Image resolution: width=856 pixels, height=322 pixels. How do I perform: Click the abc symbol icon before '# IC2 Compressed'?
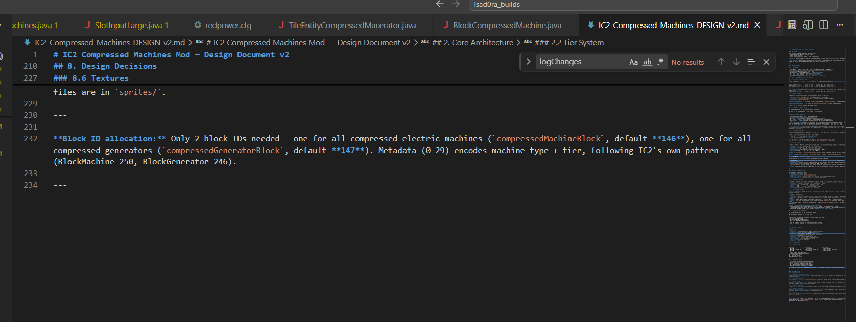[x=200, y=42]
